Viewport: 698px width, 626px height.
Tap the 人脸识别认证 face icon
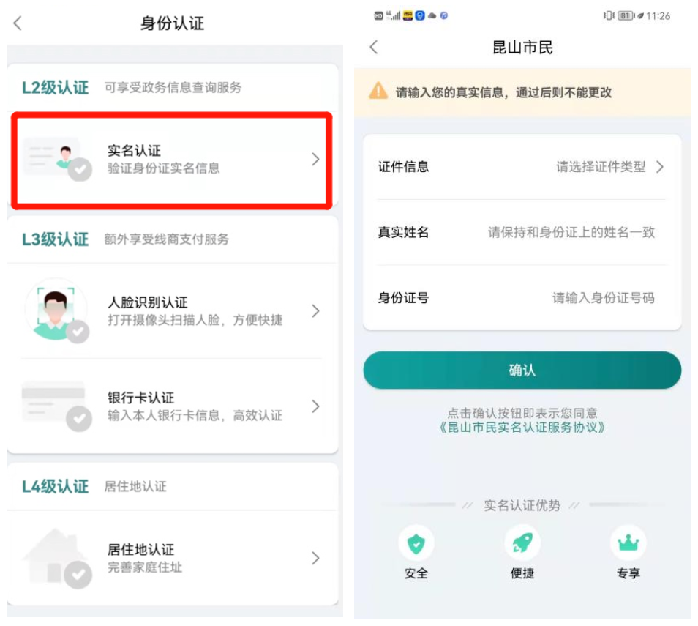(56, 310)
